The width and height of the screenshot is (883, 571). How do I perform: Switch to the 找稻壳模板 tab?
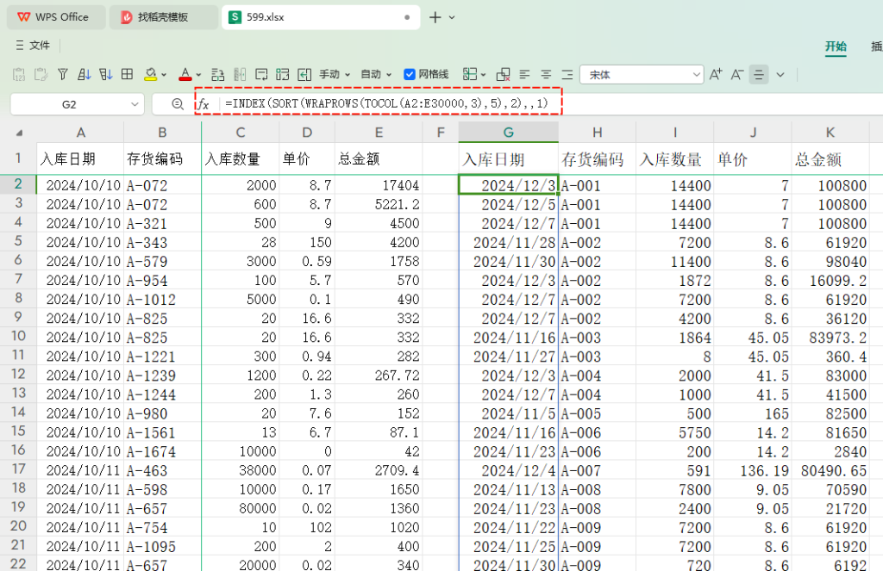(x=163, y=17)
